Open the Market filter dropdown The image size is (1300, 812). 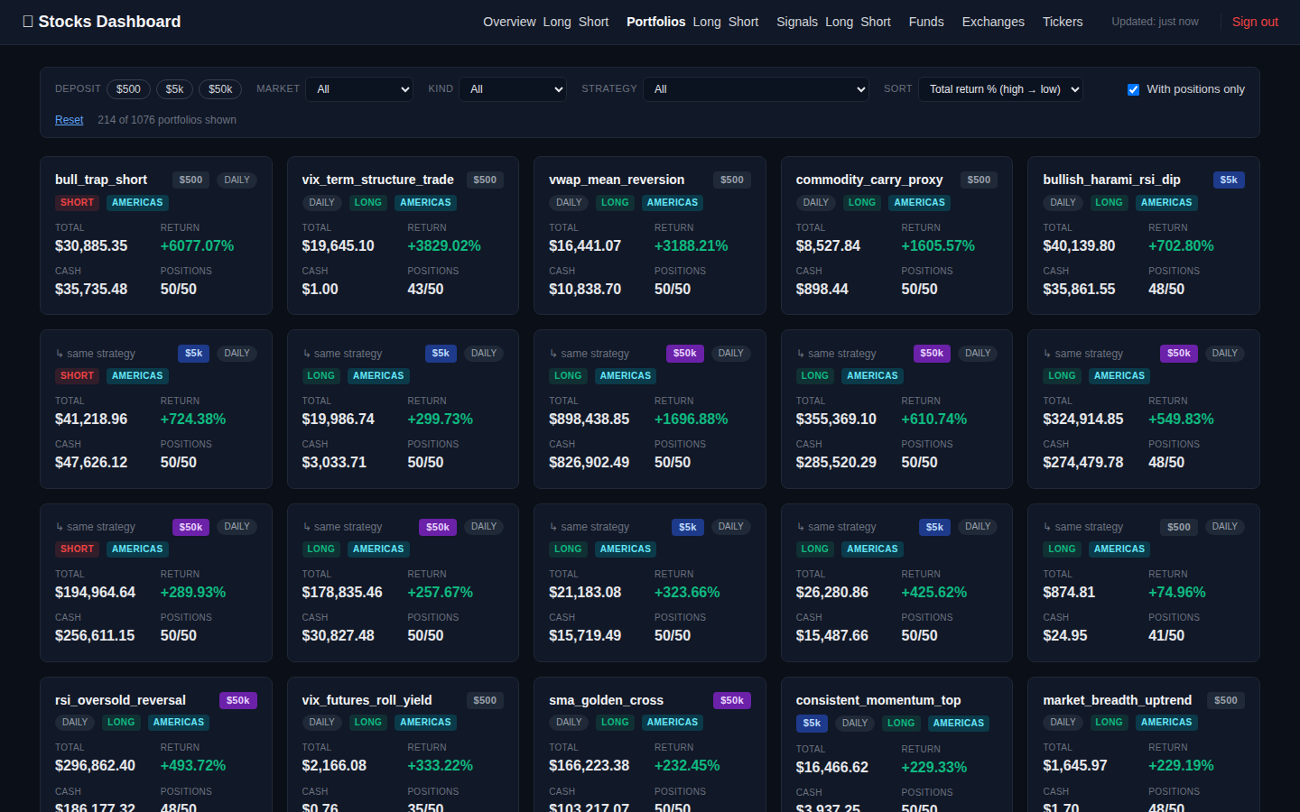359,89
